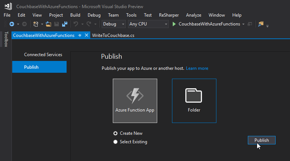Select the Create New radio button

pyautogui.click(x=116, y=133)
